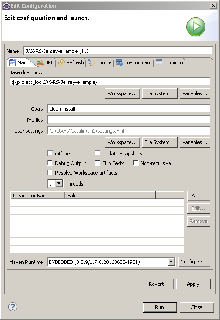The image size is (220, 320).
Task: Click the green launch arrow icon
Action: [x=195, y=27]
